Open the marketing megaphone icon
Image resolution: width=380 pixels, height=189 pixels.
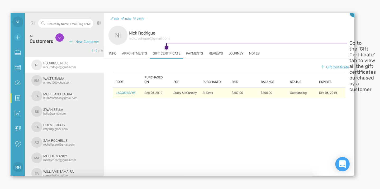tap(18, 128)
